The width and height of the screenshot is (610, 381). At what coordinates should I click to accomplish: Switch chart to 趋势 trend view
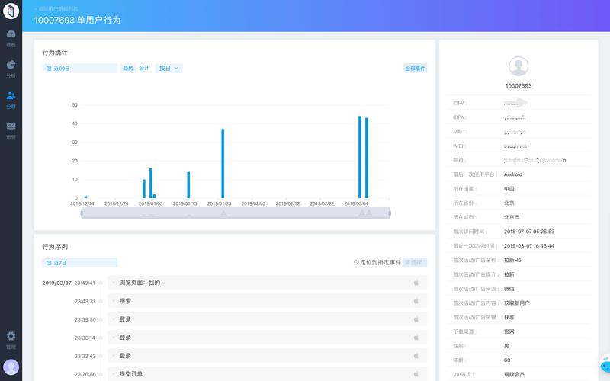127,69
